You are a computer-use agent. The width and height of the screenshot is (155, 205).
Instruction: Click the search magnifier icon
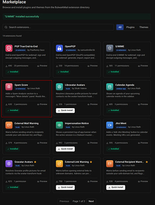[x=6, y=27]
